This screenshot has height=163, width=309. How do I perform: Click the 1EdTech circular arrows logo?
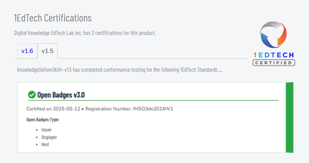pyautogui.click(x=273, y=35)
